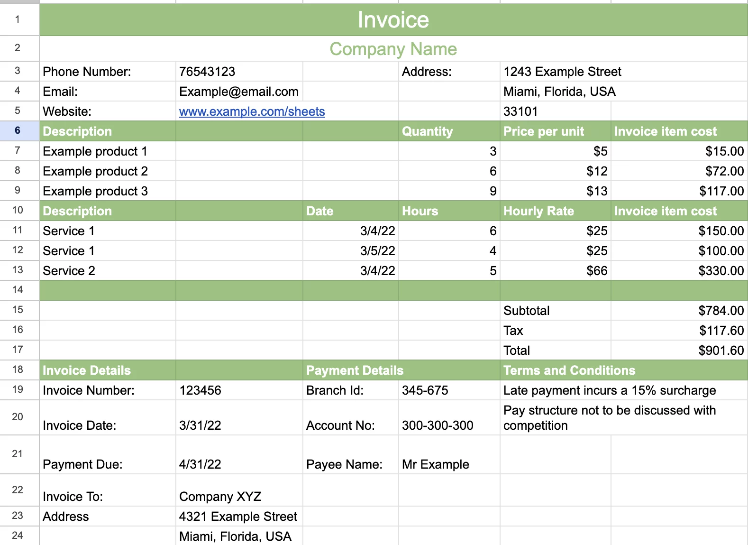This screenshot has height=545, width=748.
Task: Select the $117.00 invoice item cost
Action: 721,191
